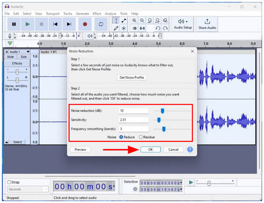Click the Frequency smoothing bands field
This screenshot has width=264, height=203.
click(x=134, y=129)
